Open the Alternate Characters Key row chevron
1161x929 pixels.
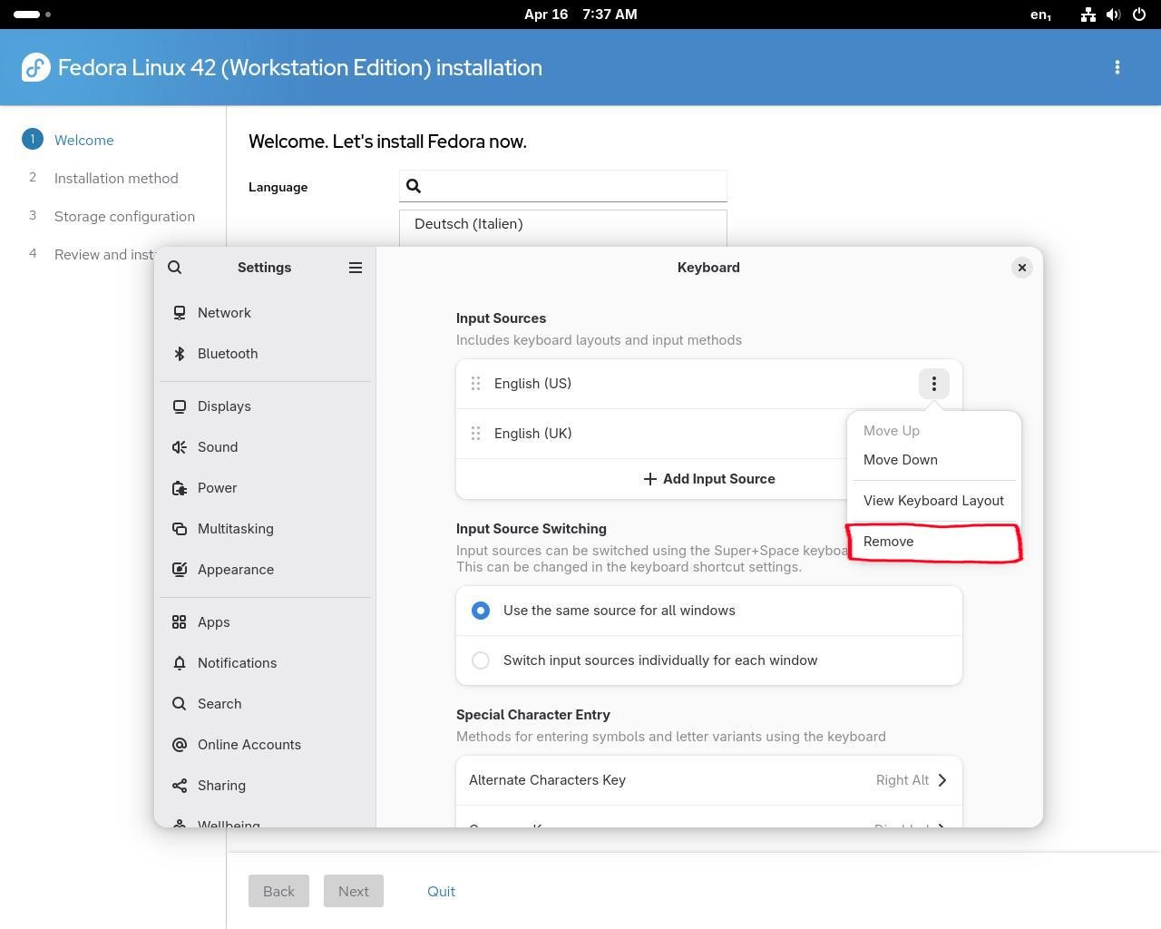tap(942, 780)
